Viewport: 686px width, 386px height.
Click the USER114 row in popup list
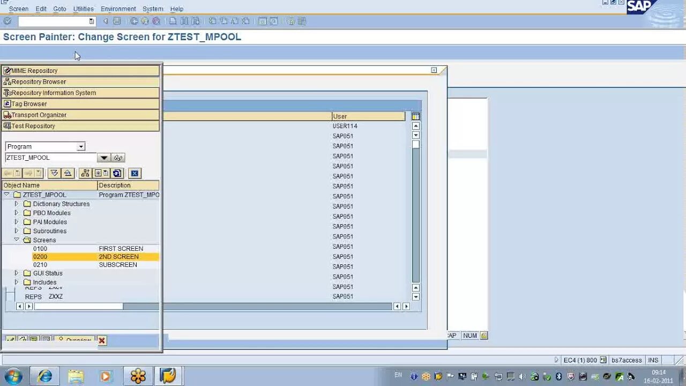click(345, 126)
